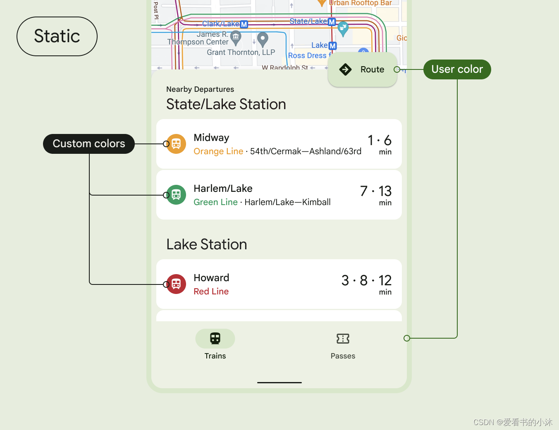Screen dimensions: 559x430
Task: Click the Clark/Lake metro marker on map
Action: [244, 24]
